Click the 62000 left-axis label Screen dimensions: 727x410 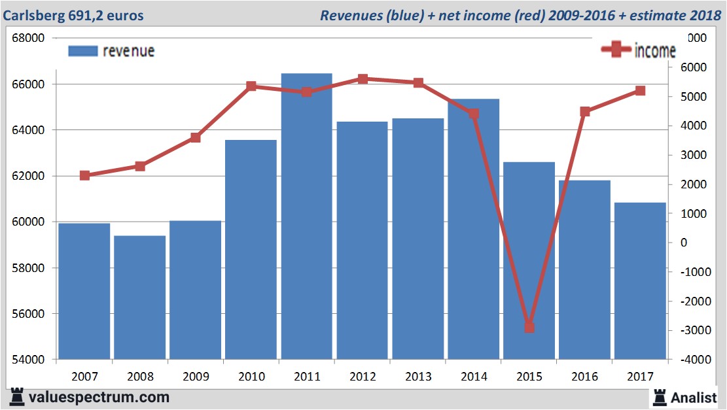click(28, 176)
